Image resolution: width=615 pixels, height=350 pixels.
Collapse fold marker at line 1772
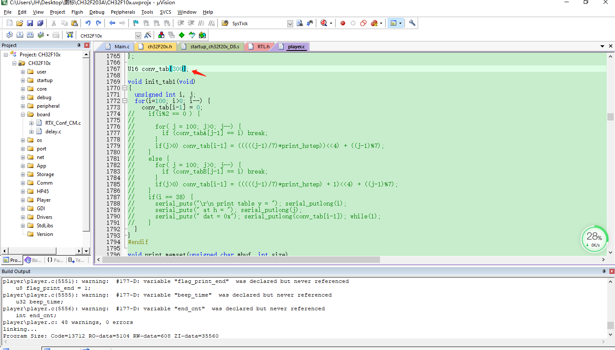[125, 101]
